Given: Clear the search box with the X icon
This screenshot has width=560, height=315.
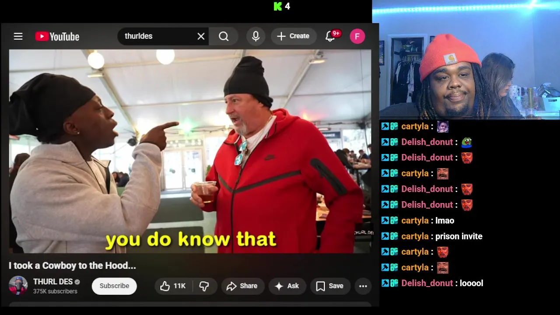Looking at the screenshot, I should (x=201, y=36).
